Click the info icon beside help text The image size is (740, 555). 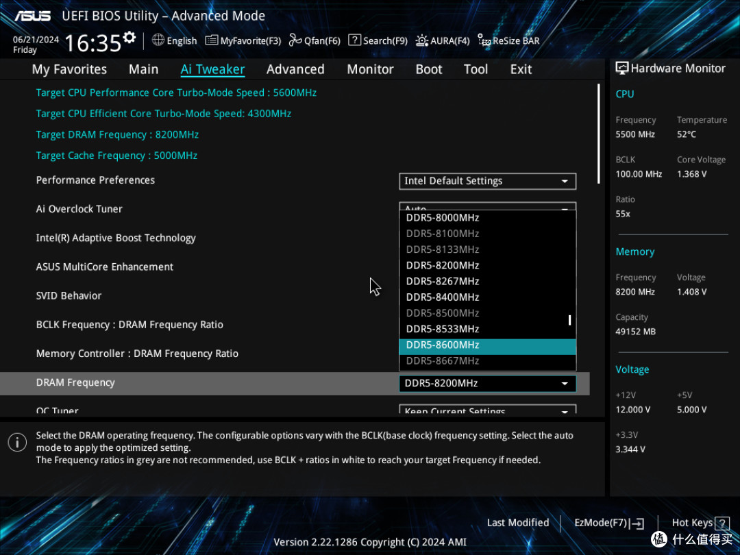[17, 442]
